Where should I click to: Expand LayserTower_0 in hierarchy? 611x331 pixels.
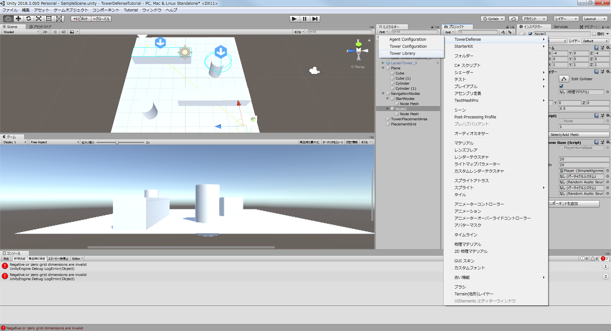click(x=383, y=63)
